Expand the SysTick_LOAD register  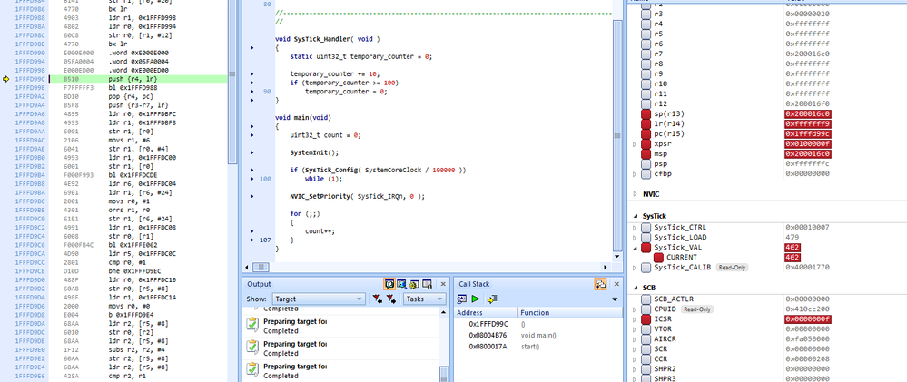pos(636,237)
